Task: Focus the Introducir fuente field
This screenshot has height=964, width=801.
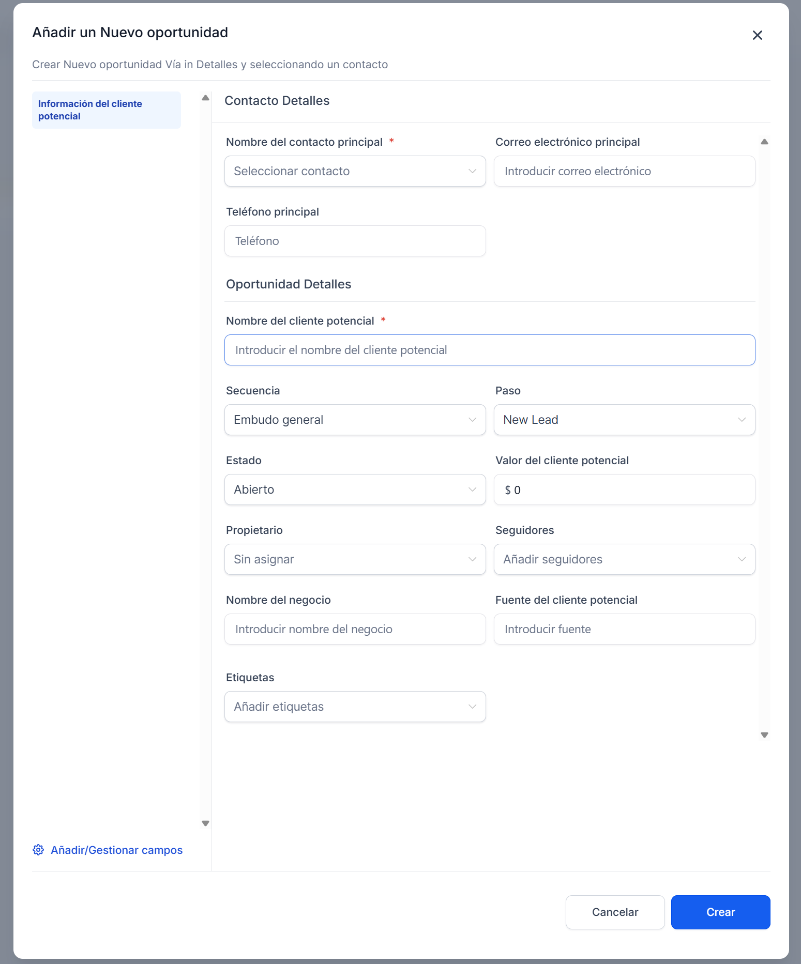Action: [624, 629]
